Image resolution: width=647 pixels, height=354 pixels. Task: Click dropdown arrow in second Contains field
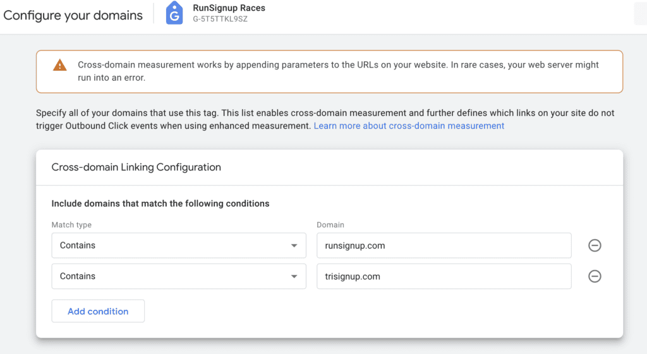pyautogui.click(x=294, y=276)
